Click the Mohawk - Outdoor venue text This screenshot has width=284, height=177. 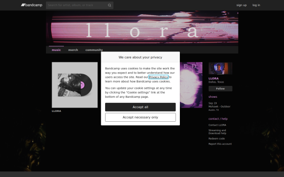[219, 107]
